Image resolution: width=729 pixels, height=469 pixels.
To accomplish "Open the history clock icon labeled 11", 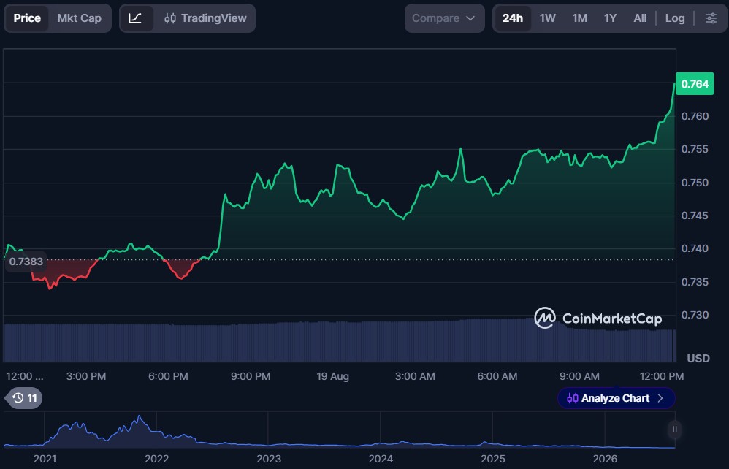I will point(25,398).
